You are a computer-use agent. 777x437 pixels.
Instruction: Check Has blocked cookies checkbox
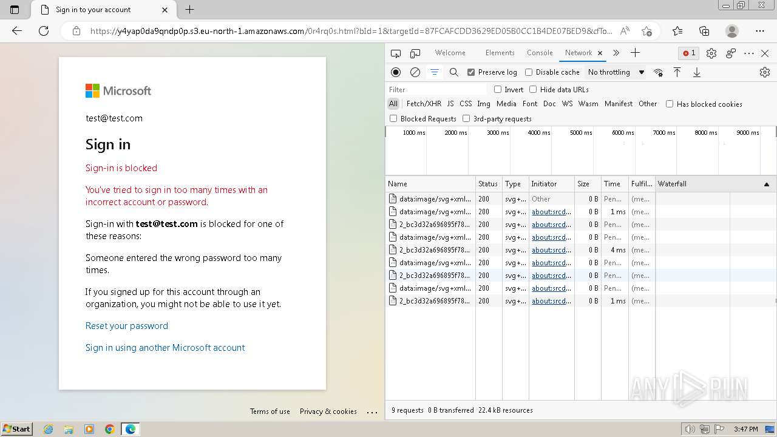pos(670,104)
